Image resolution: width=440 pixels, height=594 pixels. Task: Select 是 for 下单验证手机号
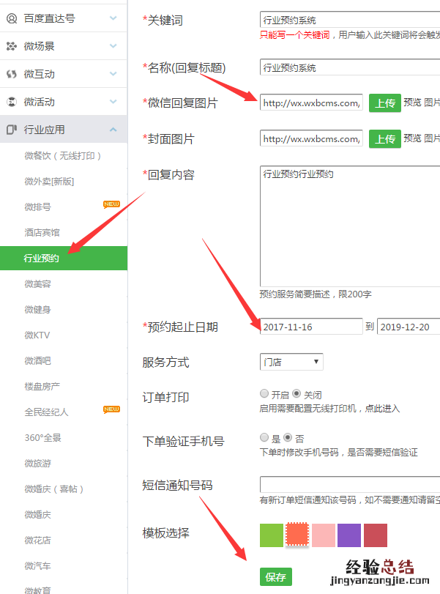click(x=264, y=437)
